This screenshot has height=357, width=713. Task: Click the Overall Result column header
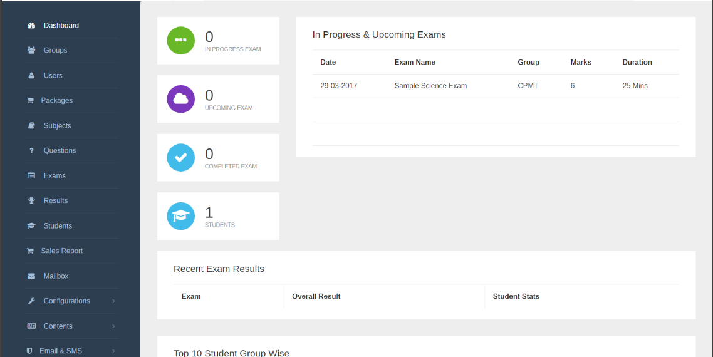316,296
